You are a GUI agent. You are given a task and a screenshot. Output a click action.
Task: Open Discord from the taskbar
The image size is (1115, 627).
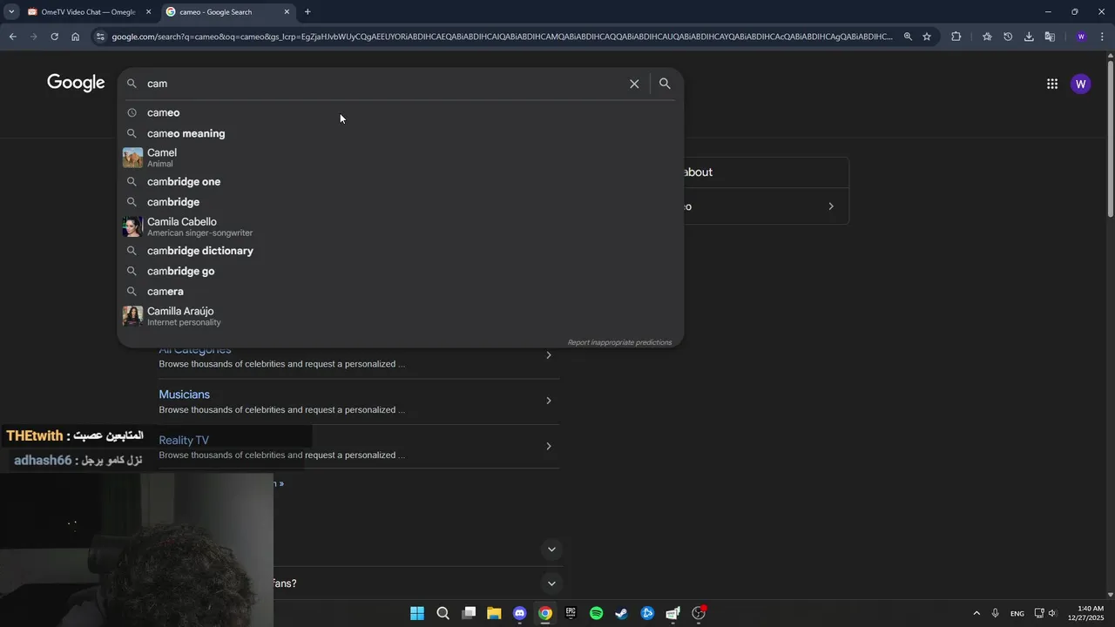click(520, 613)
